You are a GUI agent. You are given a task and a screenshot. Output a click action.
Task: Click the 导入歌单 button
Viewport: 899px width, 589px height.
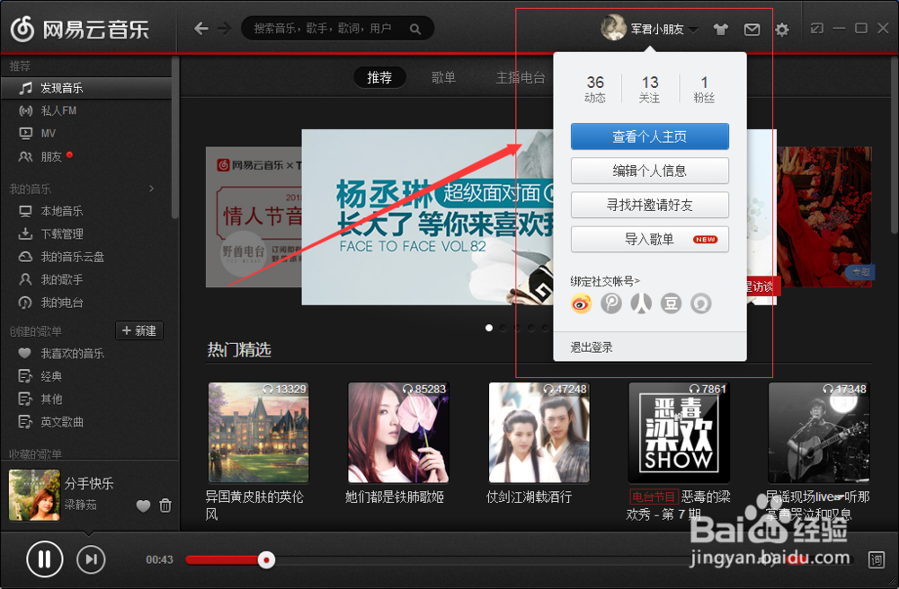(x=650, y=239)
